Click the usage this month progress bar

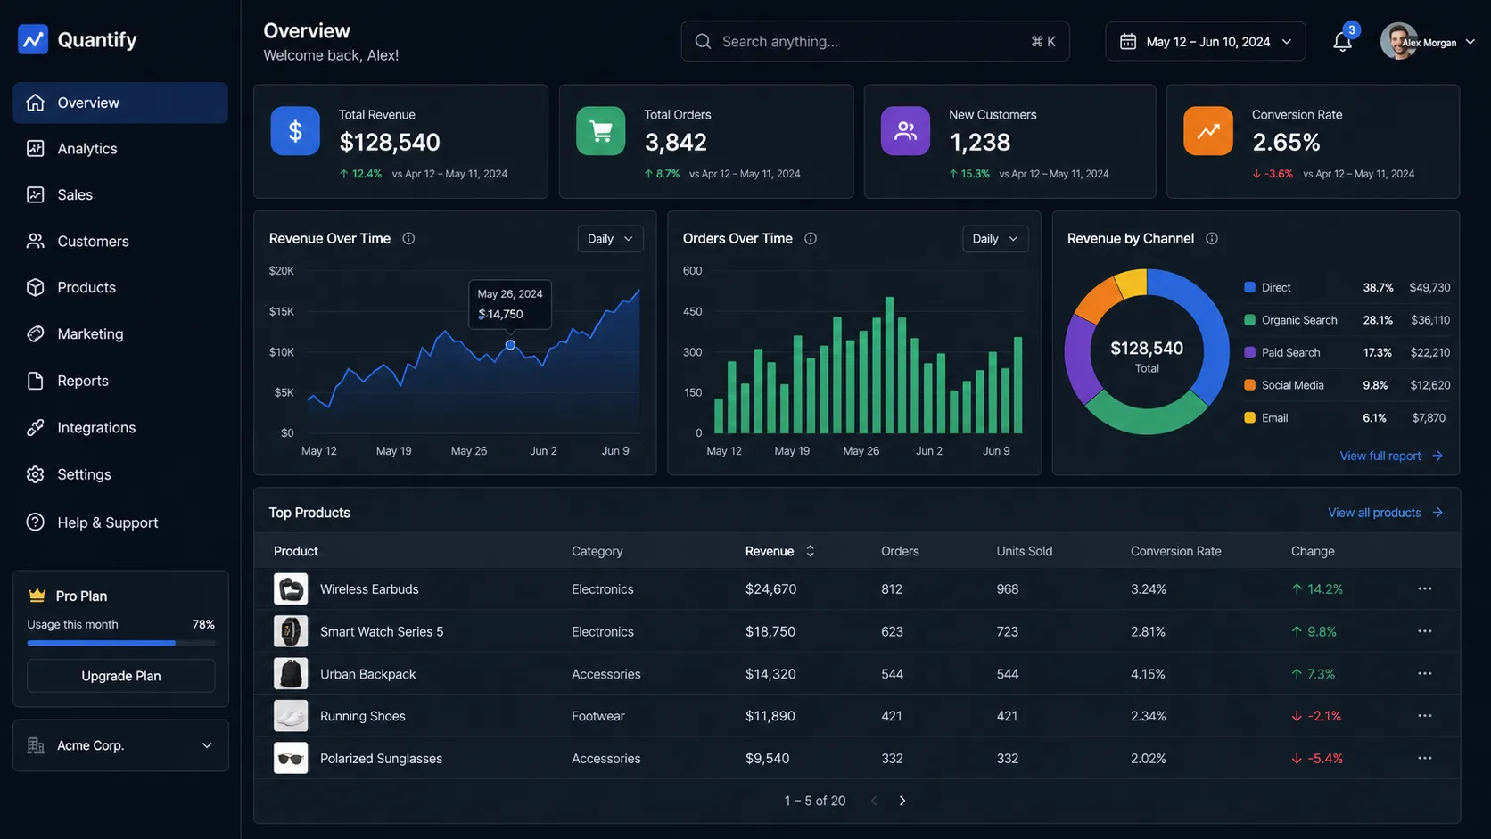pyautogui.click(x=121, y=643)
